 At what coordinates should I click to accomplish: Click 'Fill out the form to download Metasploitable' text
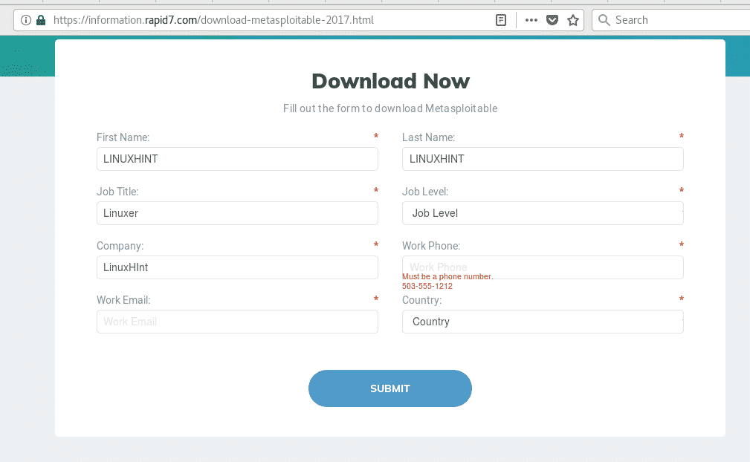click(x=390, y=108)
